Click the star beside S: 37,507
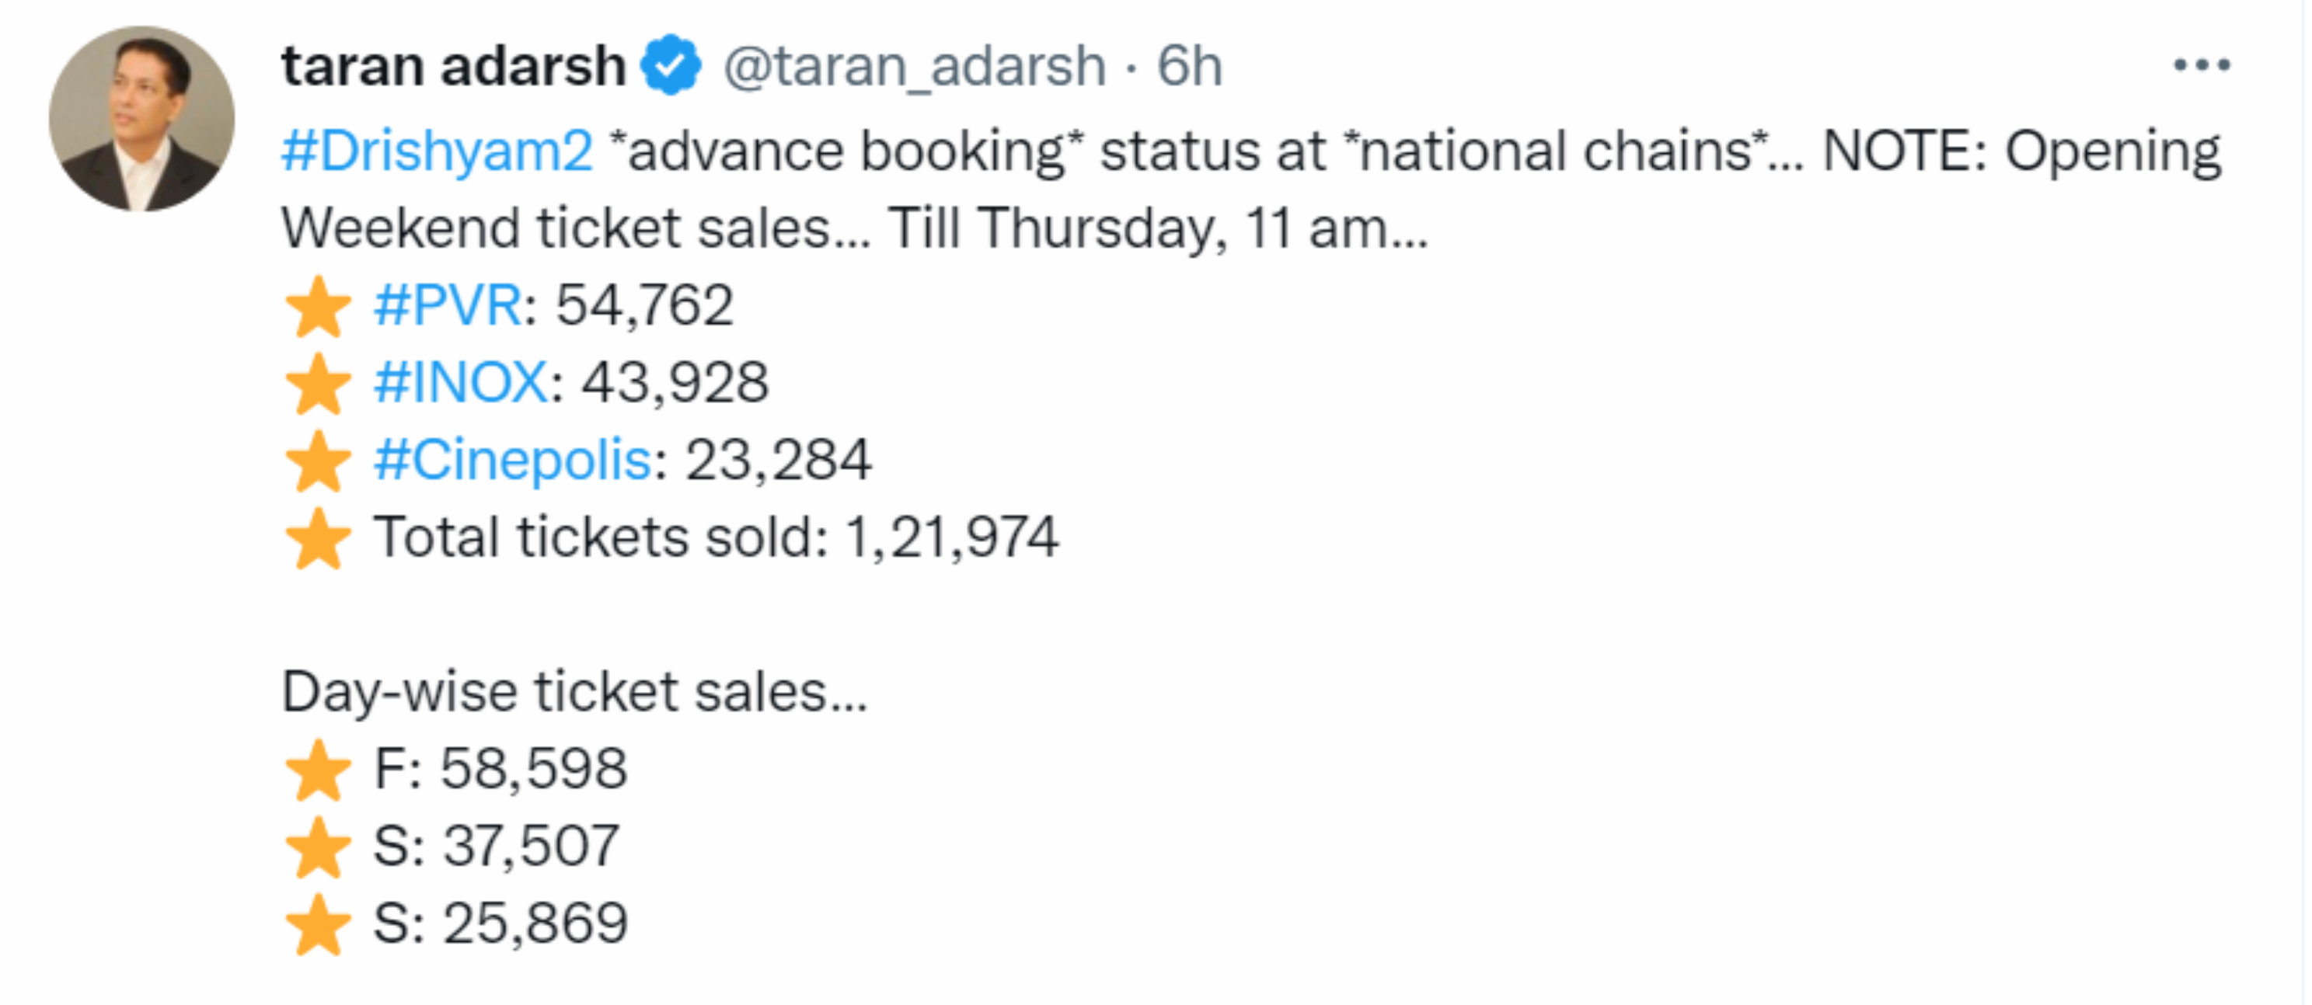Image resolution: width=2312 pixels, height=1005 pixels. (x=318, y=847)
